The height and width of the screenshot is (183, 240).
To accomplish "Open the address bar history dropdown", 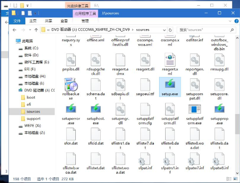I will [x=164, y=30].
